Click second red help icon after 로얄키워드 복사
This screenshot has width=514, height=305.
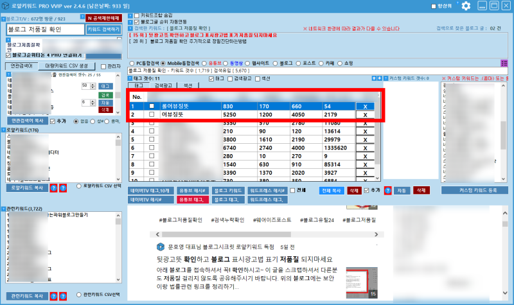[63, 188]
